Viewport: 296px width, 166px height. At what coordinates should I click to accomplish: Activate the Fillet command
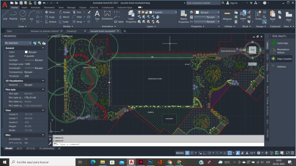[x=77, y=17]
